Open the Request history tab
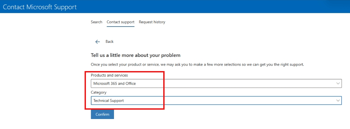This screenshot has width=350, height=129. coord(152,22)
